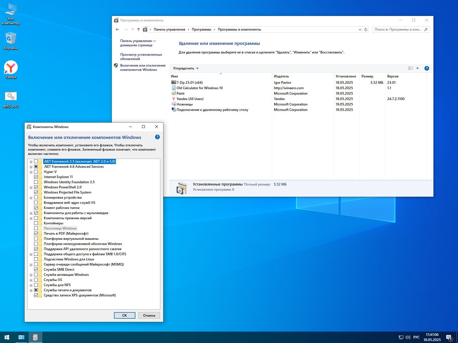Click Отмена in Компоненты Windows dialog

tap(149, 315)
